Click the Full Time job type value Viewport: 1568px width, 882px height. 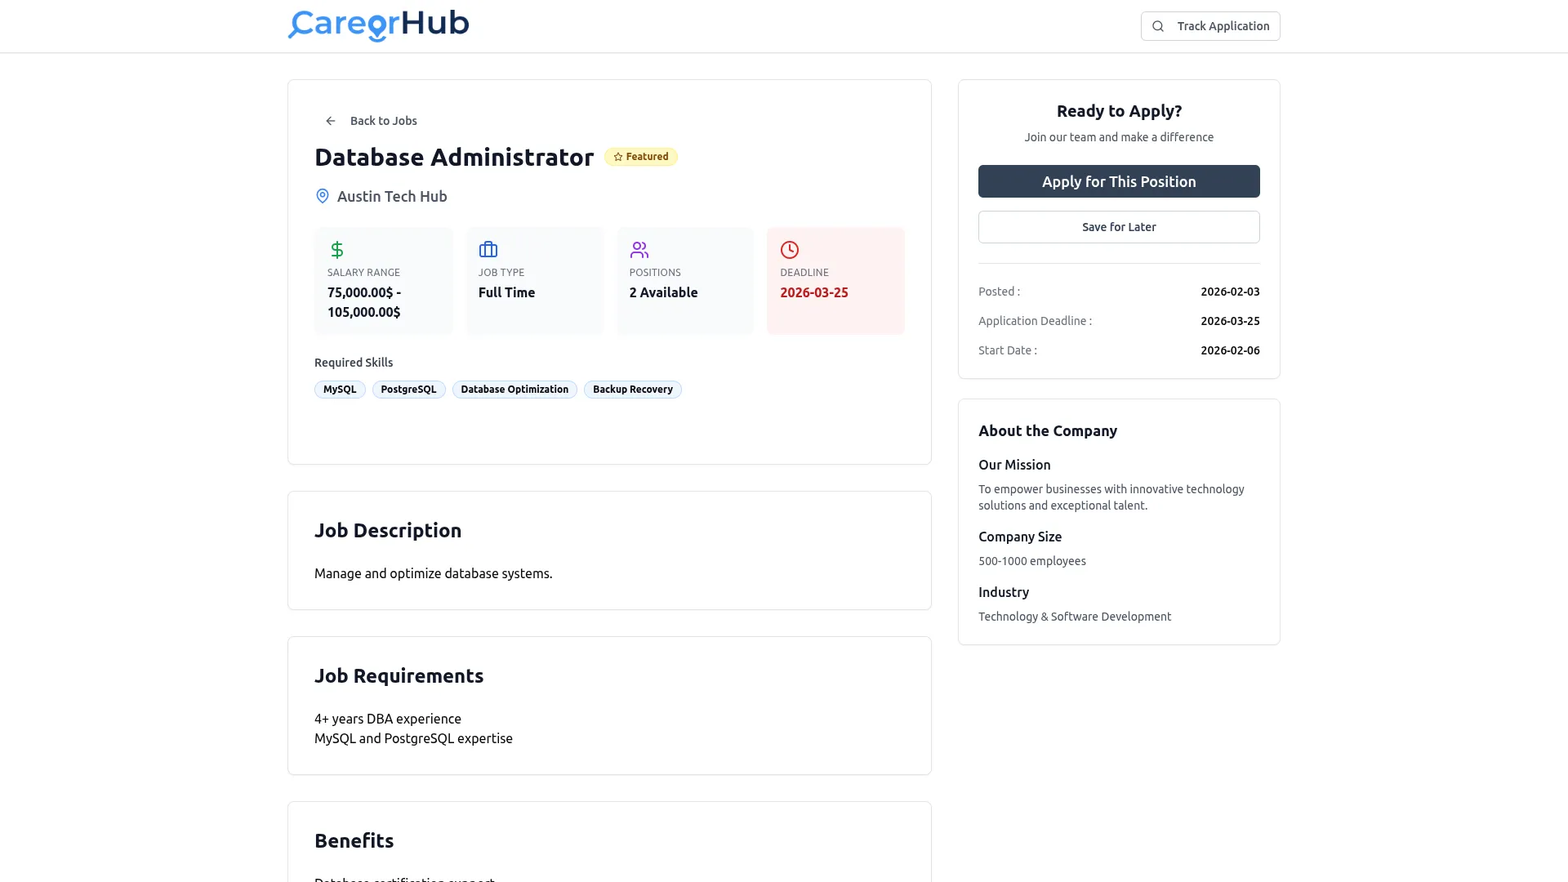(506, 292)
